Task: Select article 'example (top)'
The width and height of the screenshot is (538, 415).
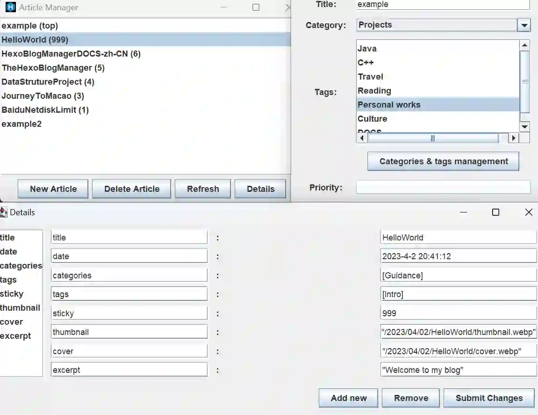Action: click(145, 26)
